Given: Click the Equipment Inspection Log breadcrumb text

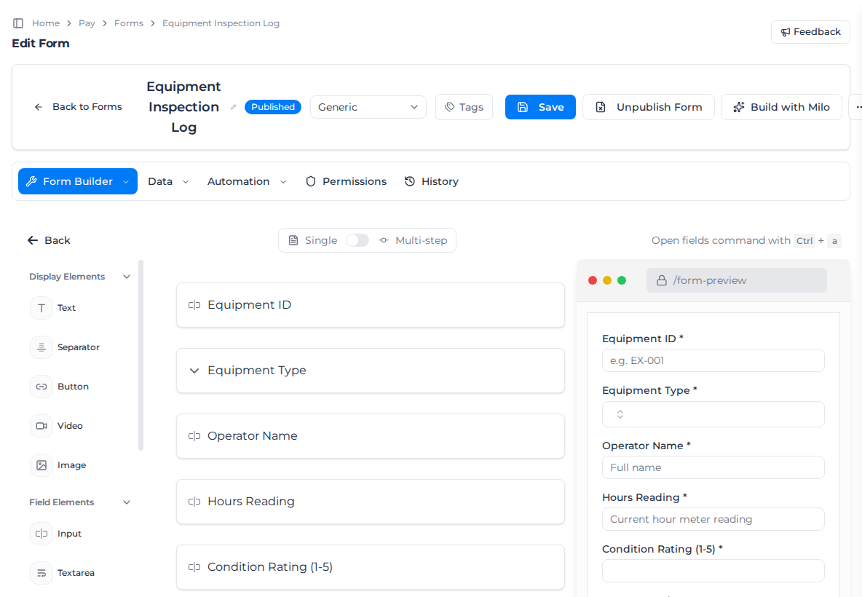Looking at the screenshot, I should pos(221,23).
